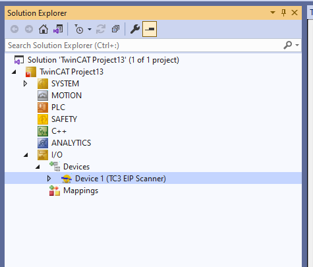Click the SYSTEM node icon

(43, 84)
